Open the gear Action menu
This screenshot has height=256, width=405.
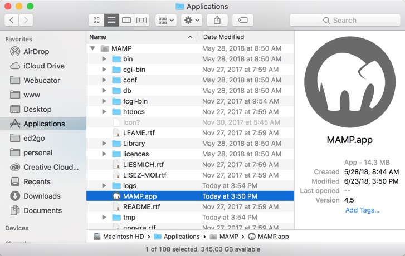192,20
